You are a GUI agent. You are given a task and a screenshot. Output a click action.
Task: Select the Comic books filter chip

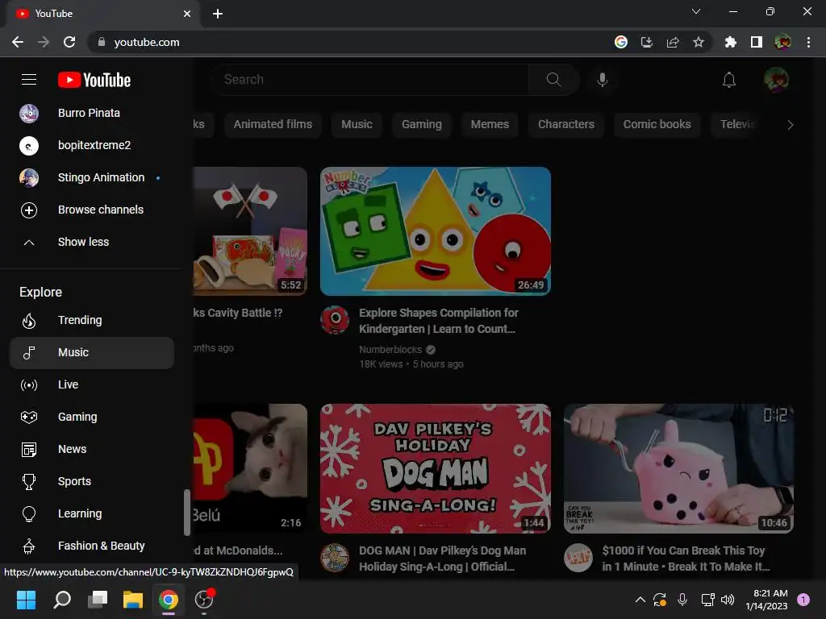pyautogui.click(x=657, y=125)
